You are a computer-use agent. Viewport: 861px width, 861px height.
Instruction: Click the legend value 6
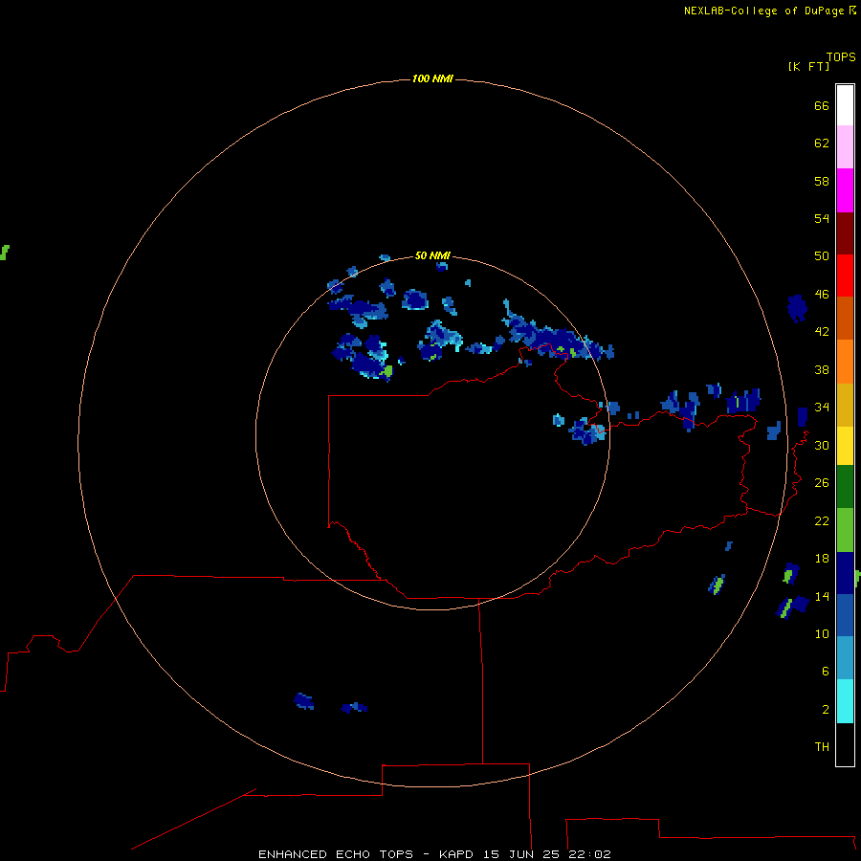tap(826, 671)
